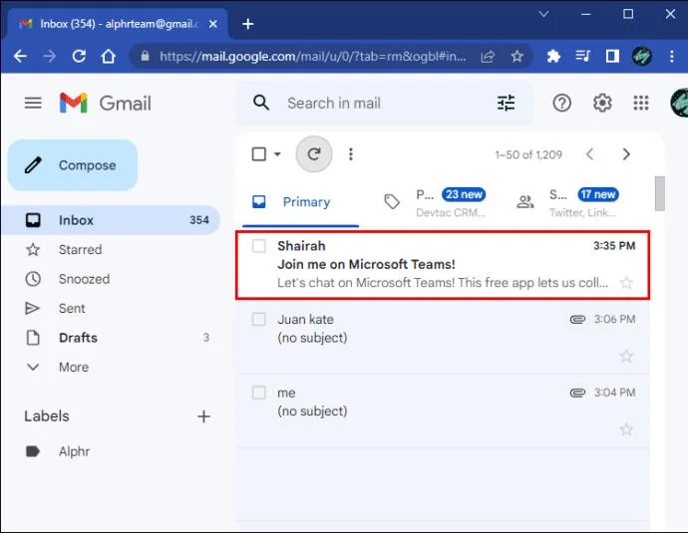This screenshot has width=688, height=533.
Task: Star the email from me
Action: (626, 429)
